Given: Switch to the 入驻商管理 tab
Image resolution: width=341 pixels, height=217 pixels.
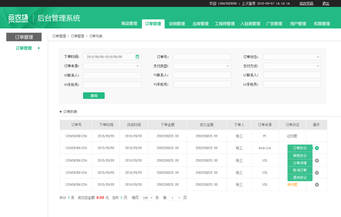Looking at the screenshot, I should (251, 24).
